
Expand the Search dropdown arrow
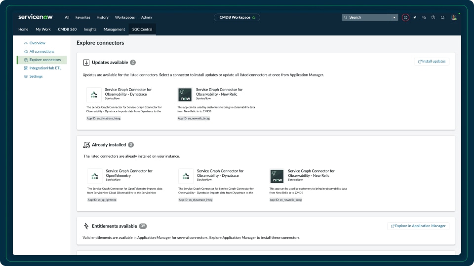pyautogui.click(x=394, y=18)
